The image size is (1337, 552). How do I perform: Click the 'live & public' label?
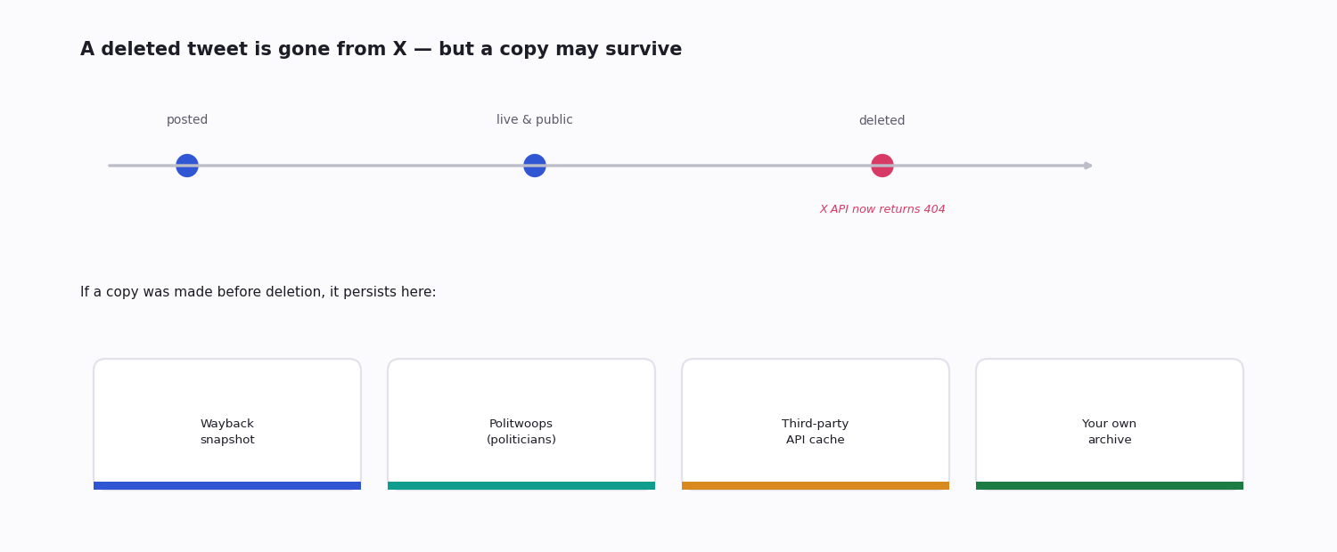535,120
